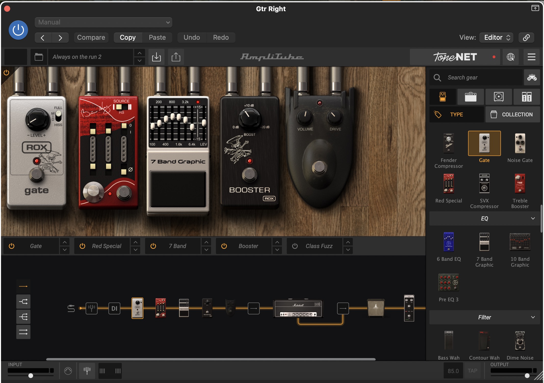Click the input source icon in signal chain
The height and width of the screenshot is (383, 544).
point(71,308)
